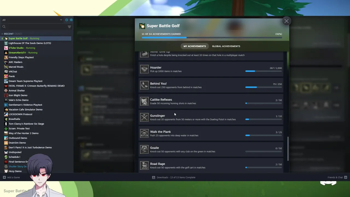350x197 pixels.
Task: Click overall 11 of 34 achievements progress bar
Action: 212,37
